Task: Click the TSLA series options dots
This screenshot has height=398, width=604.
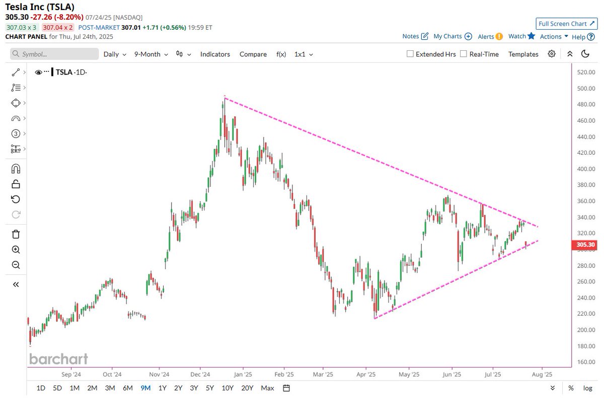Action: pos(46,72)
